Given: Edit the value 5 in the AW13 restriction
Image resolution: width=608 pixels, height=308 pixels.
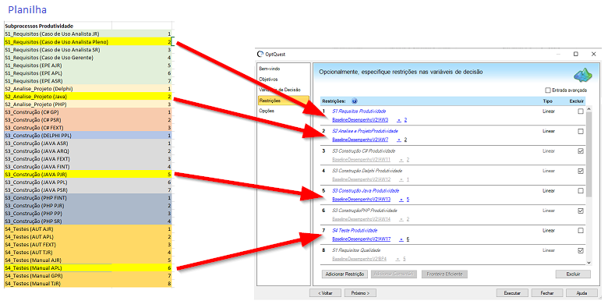Looking at the screenshot, I should tap(408, 200).
